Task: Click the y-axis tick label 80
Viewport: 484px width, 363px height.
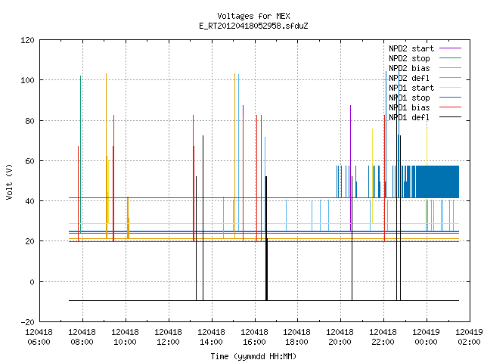Action: [x=29, y=121]
